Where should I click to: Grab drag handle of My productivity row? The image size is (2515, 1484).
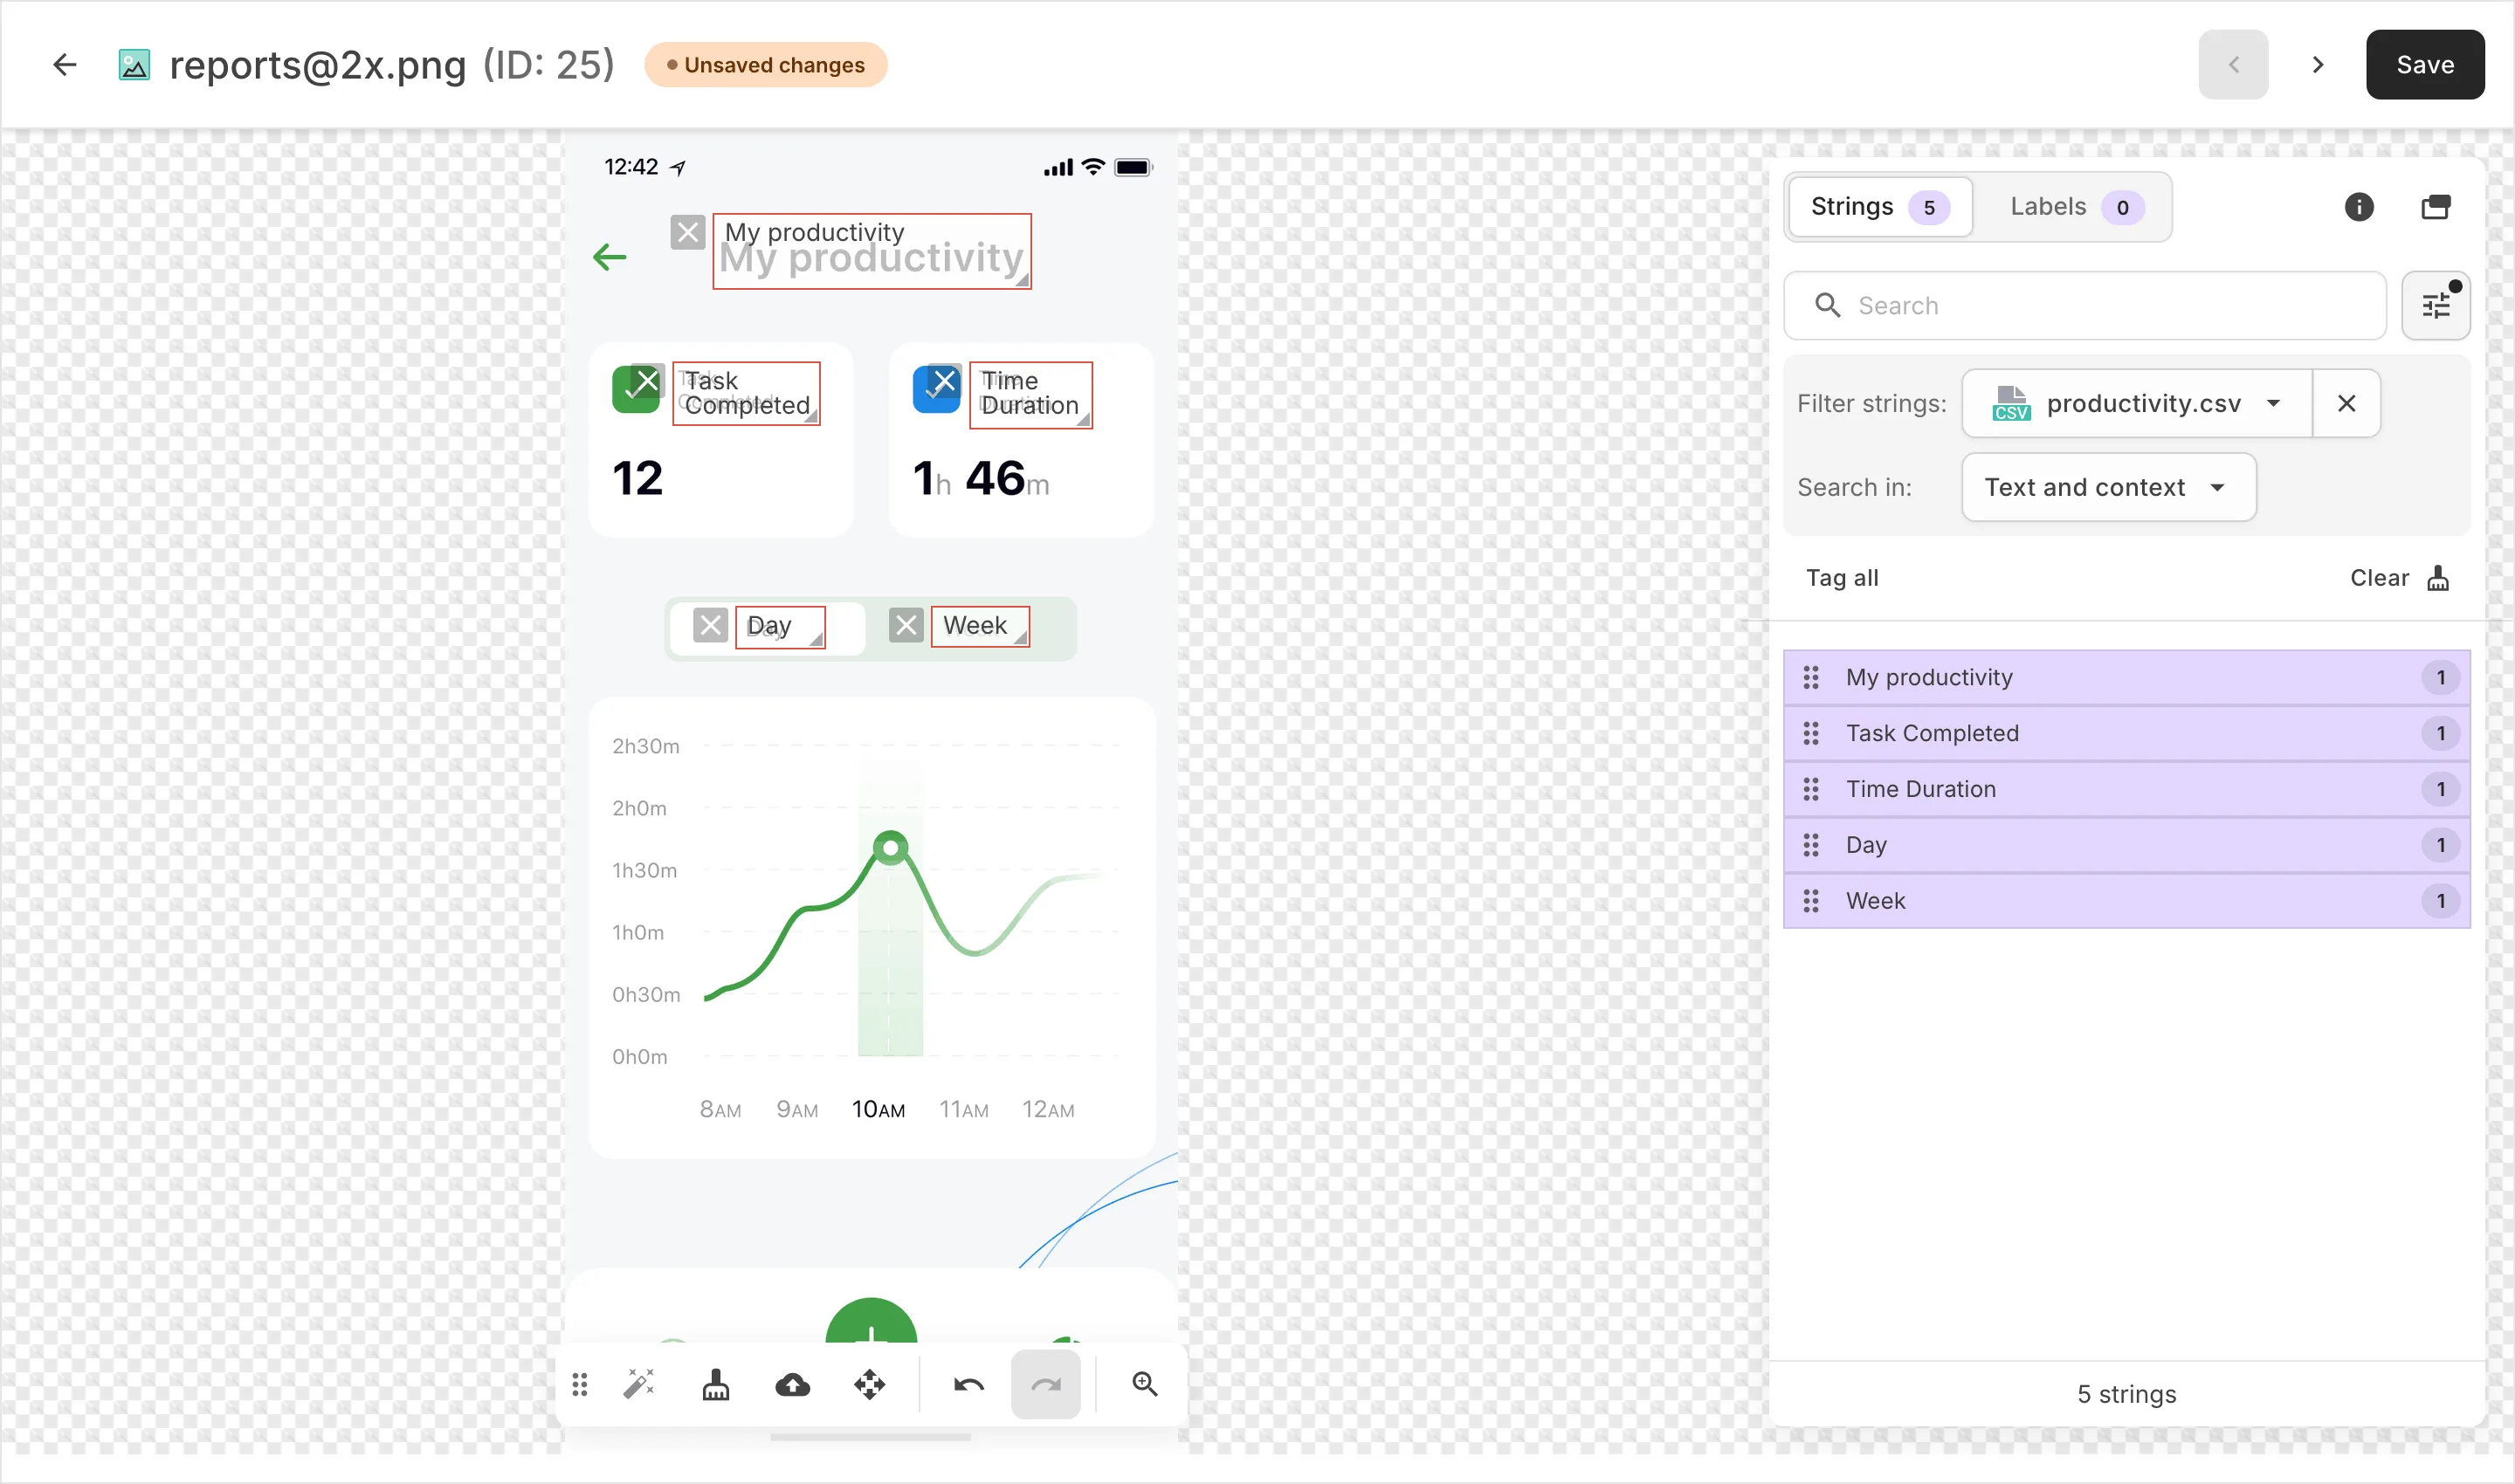1811,678
